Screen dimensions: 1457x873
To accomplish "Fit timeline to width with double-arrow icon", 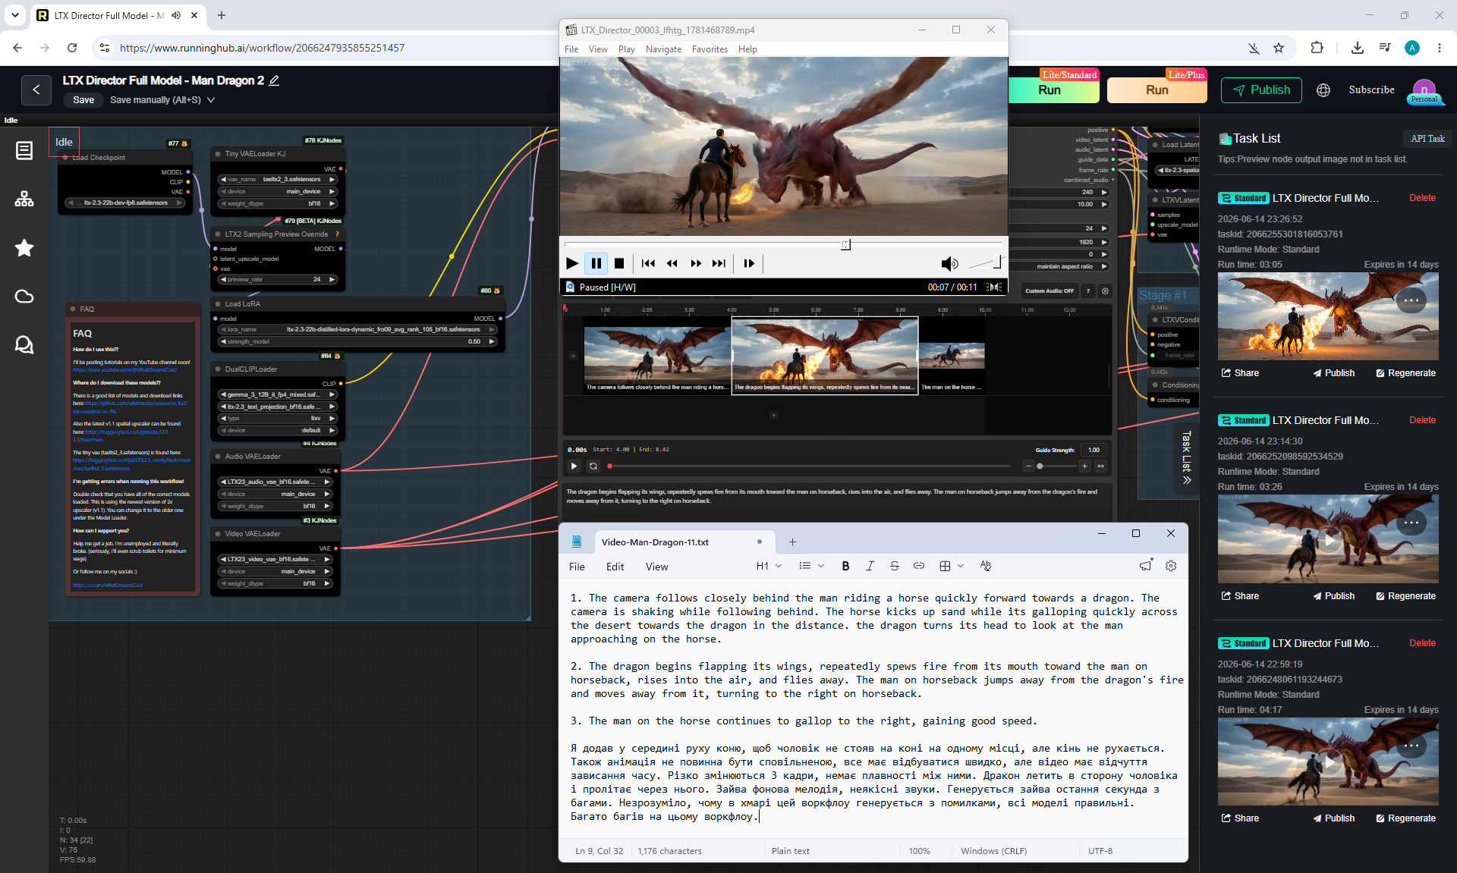I will point(1100,466).
